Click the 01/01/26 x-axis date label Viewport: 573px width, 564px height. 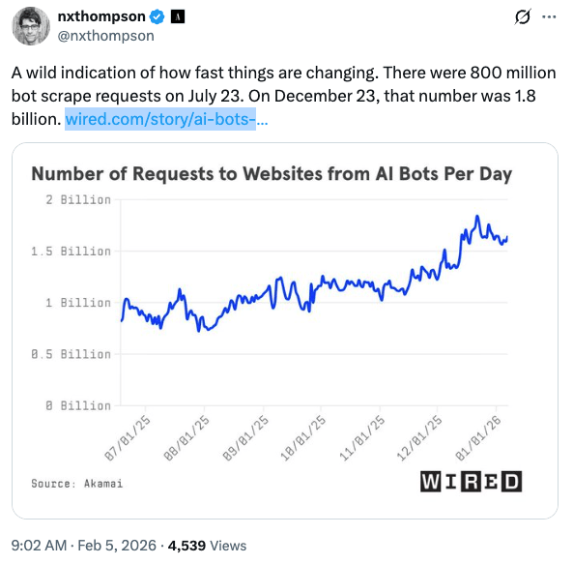[477, 438]
